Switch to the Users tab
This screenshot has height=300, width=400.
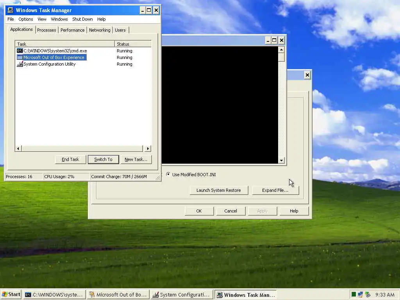(x=120, y=30)
